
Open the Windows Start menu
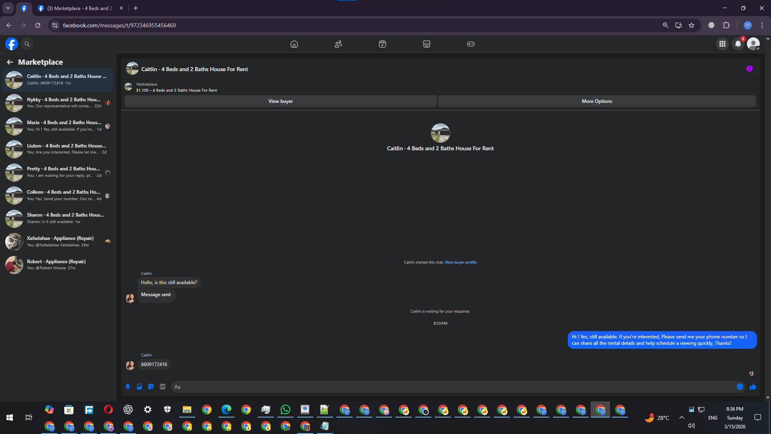coord(10,418)
